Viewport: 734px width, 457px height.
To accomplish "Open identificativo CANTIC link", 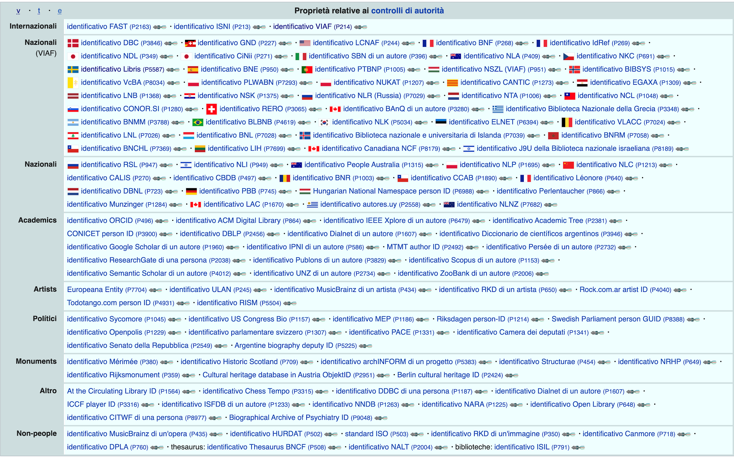I will pos(507,82).
